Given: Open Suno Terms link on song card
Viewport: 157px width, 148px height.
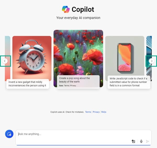Looking at the screenshot, I should pyautogui.click(x=66, y=85).
